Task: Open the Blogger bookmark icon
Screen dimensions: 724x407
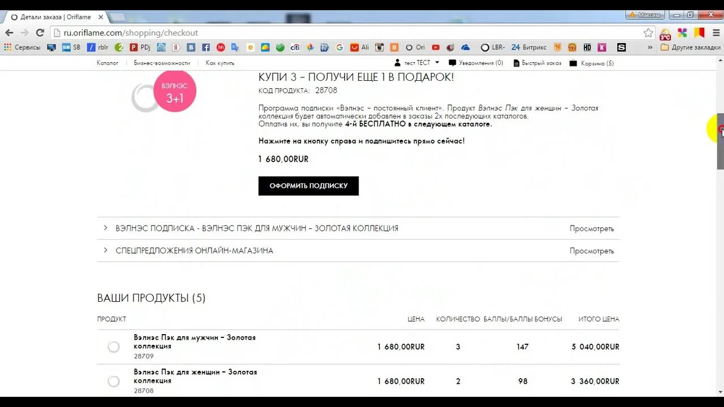Action: (395, 47)
